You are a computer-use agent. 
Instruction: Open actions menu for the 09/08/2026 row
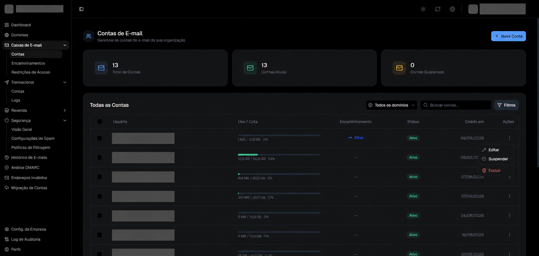pyautogui.click(x=509, y=138)
